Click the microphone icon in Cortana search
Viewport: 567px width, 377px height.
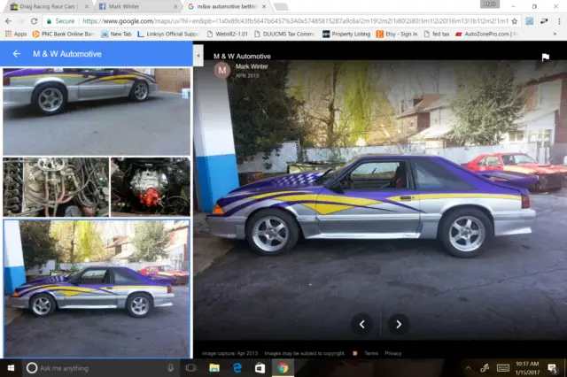pos(170,367)
